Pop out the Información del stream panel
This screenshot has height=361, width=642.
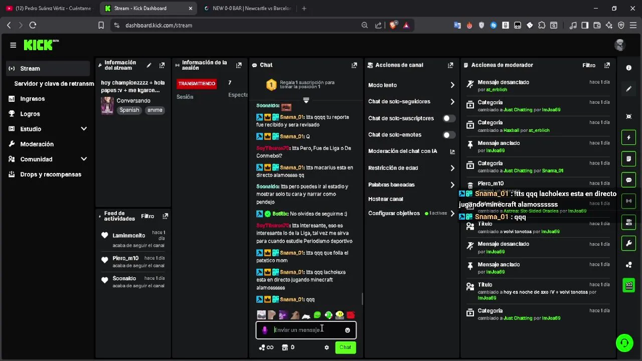162,65
